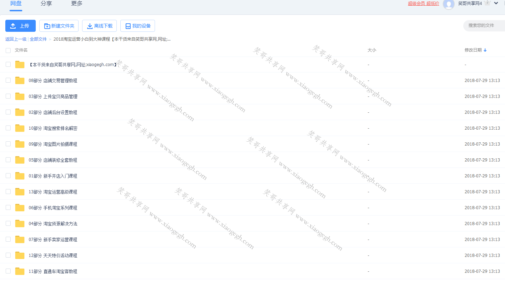This screenshot has width=505, height=294.
Task: Check the box for 11部分 直通车淘宝客教程
Action: pos(8,271)
